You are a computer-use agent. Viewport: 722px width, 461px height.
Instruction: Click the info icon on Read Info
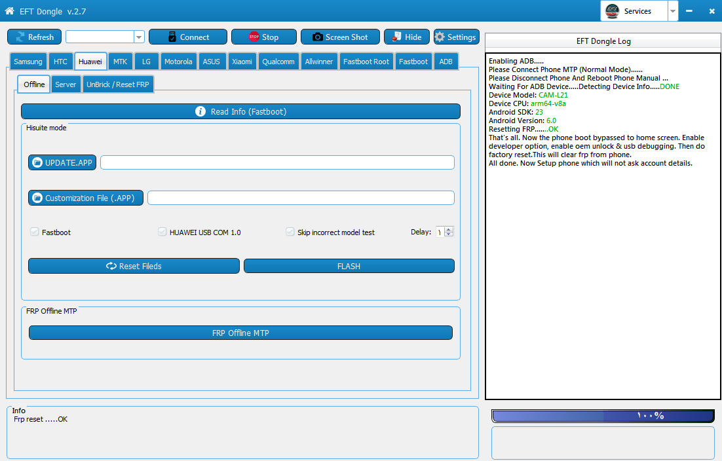(x=200, y=111)
